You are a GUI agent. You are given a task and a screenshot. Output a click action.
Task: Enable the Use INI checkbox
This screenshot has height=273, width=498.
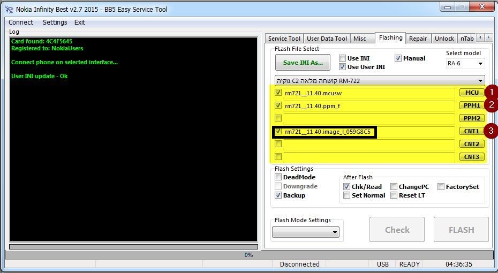pyautogui.click(x=342, y=58)
